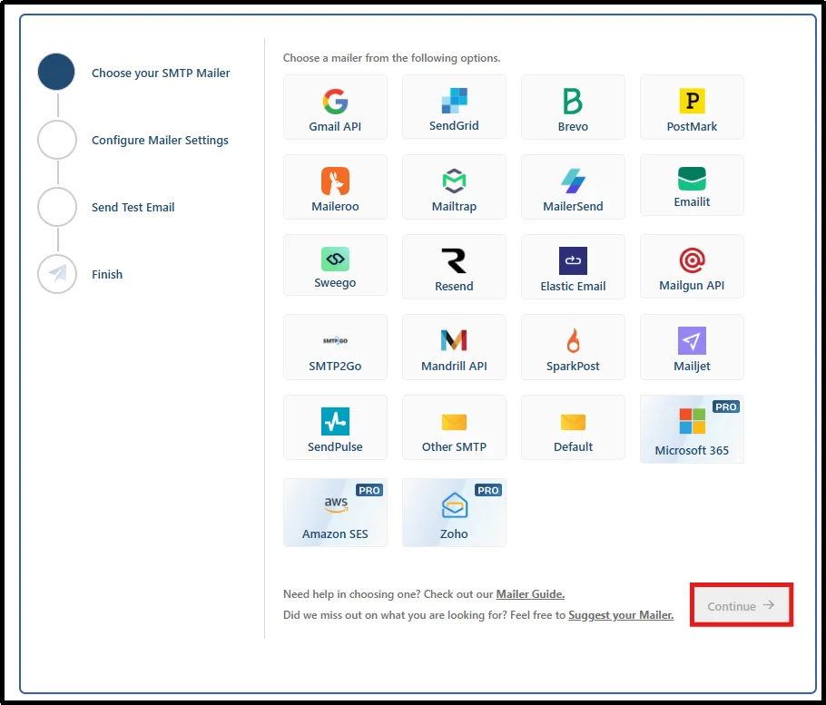Image resolution: width=826 pixels, height=705 pixels.
Task: Pick the MailerSend mailer icon
Action: (573, 181)
